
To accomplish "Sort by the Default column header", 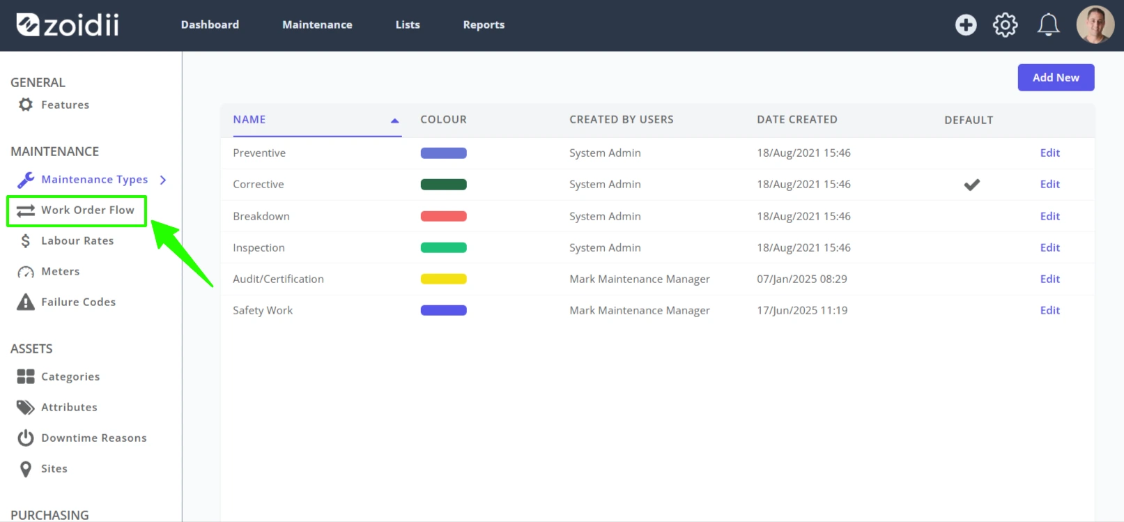I will (969, 121).
